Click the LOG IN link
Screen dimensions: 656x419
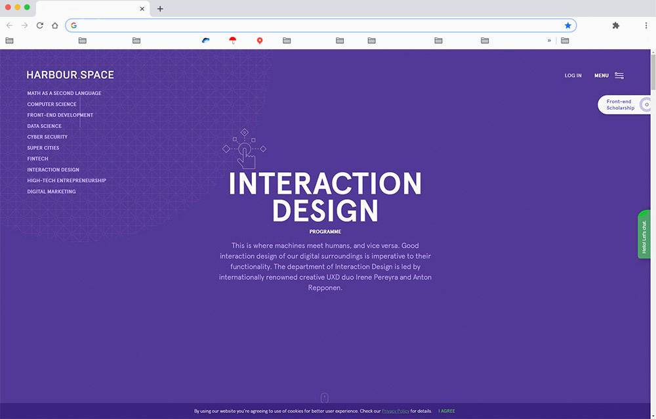tap(573, 76)
